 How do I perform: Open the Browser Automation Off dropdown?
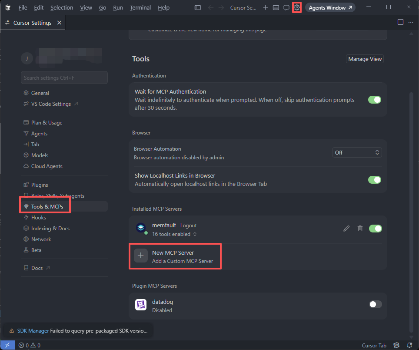(x=357, y=152)
